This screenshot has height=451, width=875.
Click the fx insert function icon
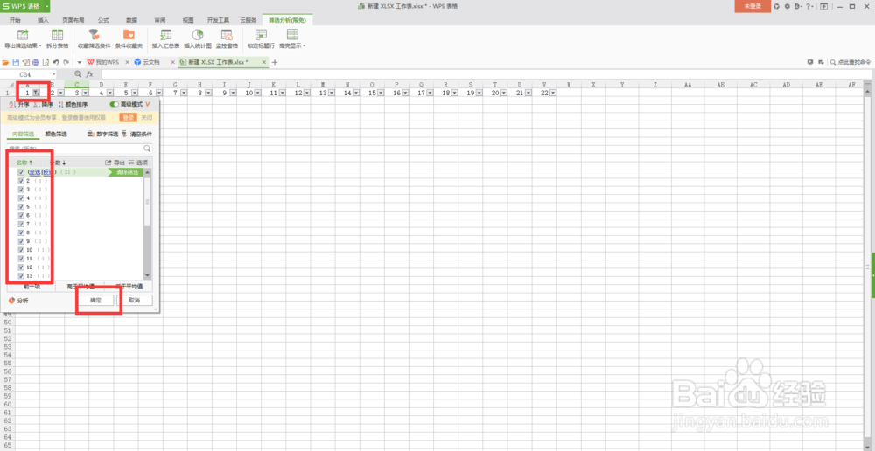[89, 74]
